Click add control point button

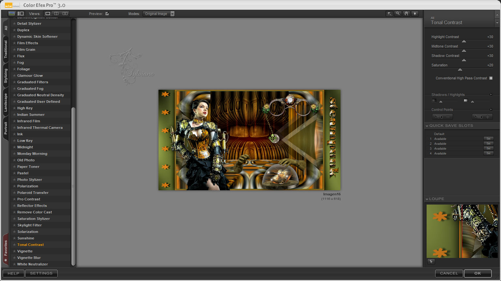482,117
